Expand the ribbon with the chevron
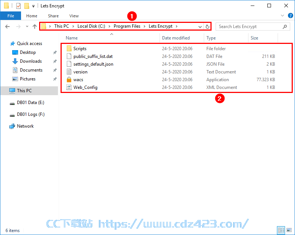Viewport: 295px width, 235px height. 282,15
